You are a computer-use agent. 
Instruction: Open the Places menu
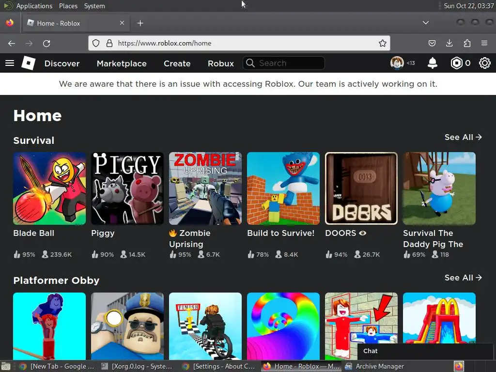pos(68,6)
